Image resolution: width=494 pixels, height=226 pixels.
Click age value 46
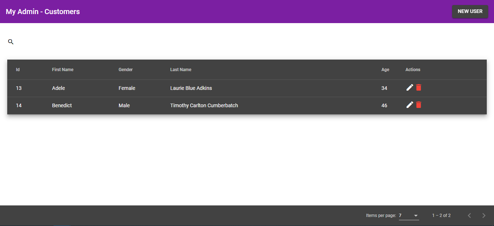tap(384, 105)
